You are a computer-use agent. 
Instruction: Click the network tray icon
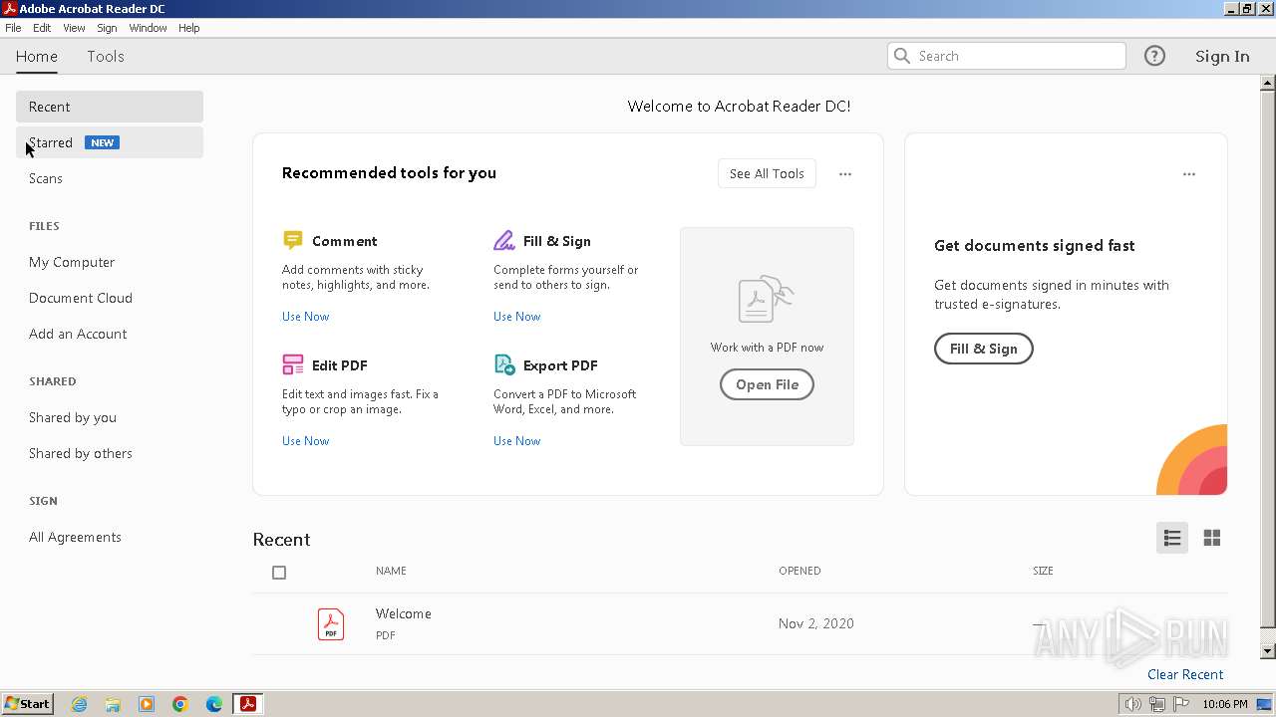[x=1157, y=704]
